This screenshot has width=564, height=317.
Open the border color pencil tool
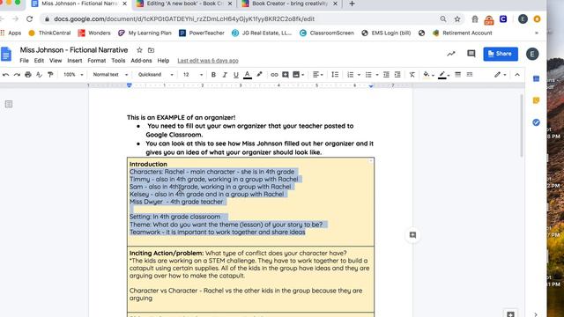pos(444,75)
